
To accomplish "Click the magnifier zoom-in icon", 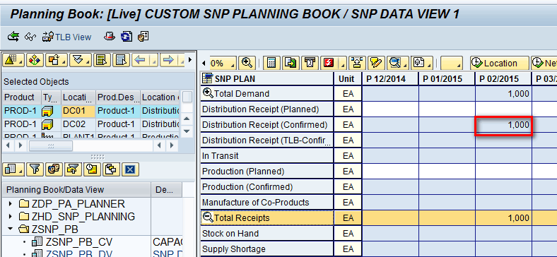I will [247, 63].
